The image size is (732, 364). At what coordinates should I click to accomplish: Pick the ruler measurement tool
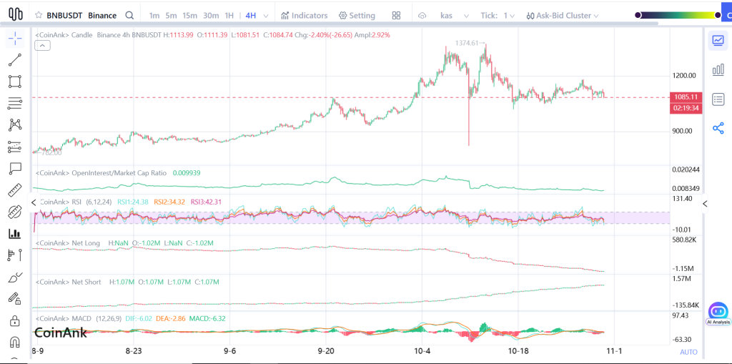(14, 190)
